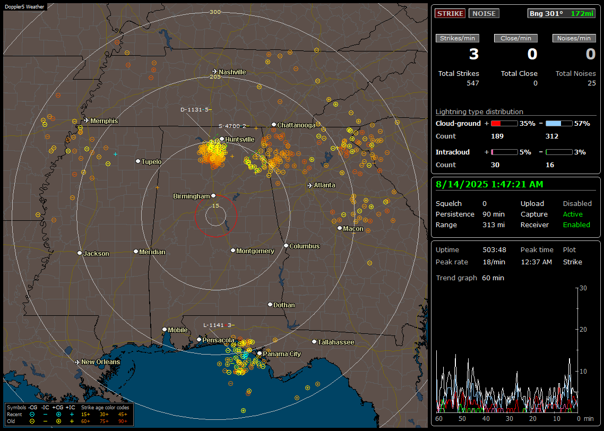Click the Uptime value 503:48
The width and height of the screenshot is (604, 431).
pyautogui.click(x=494, y=250)
